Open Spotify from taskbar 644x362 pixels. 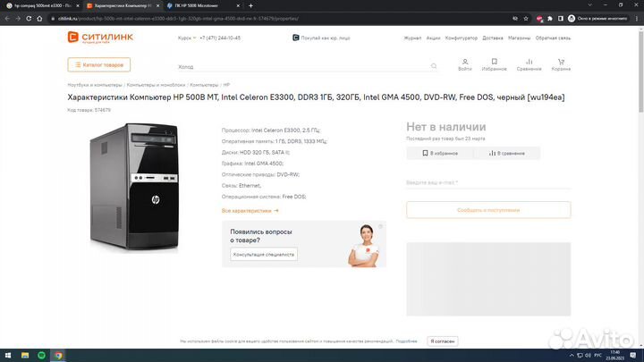point(41,355)
